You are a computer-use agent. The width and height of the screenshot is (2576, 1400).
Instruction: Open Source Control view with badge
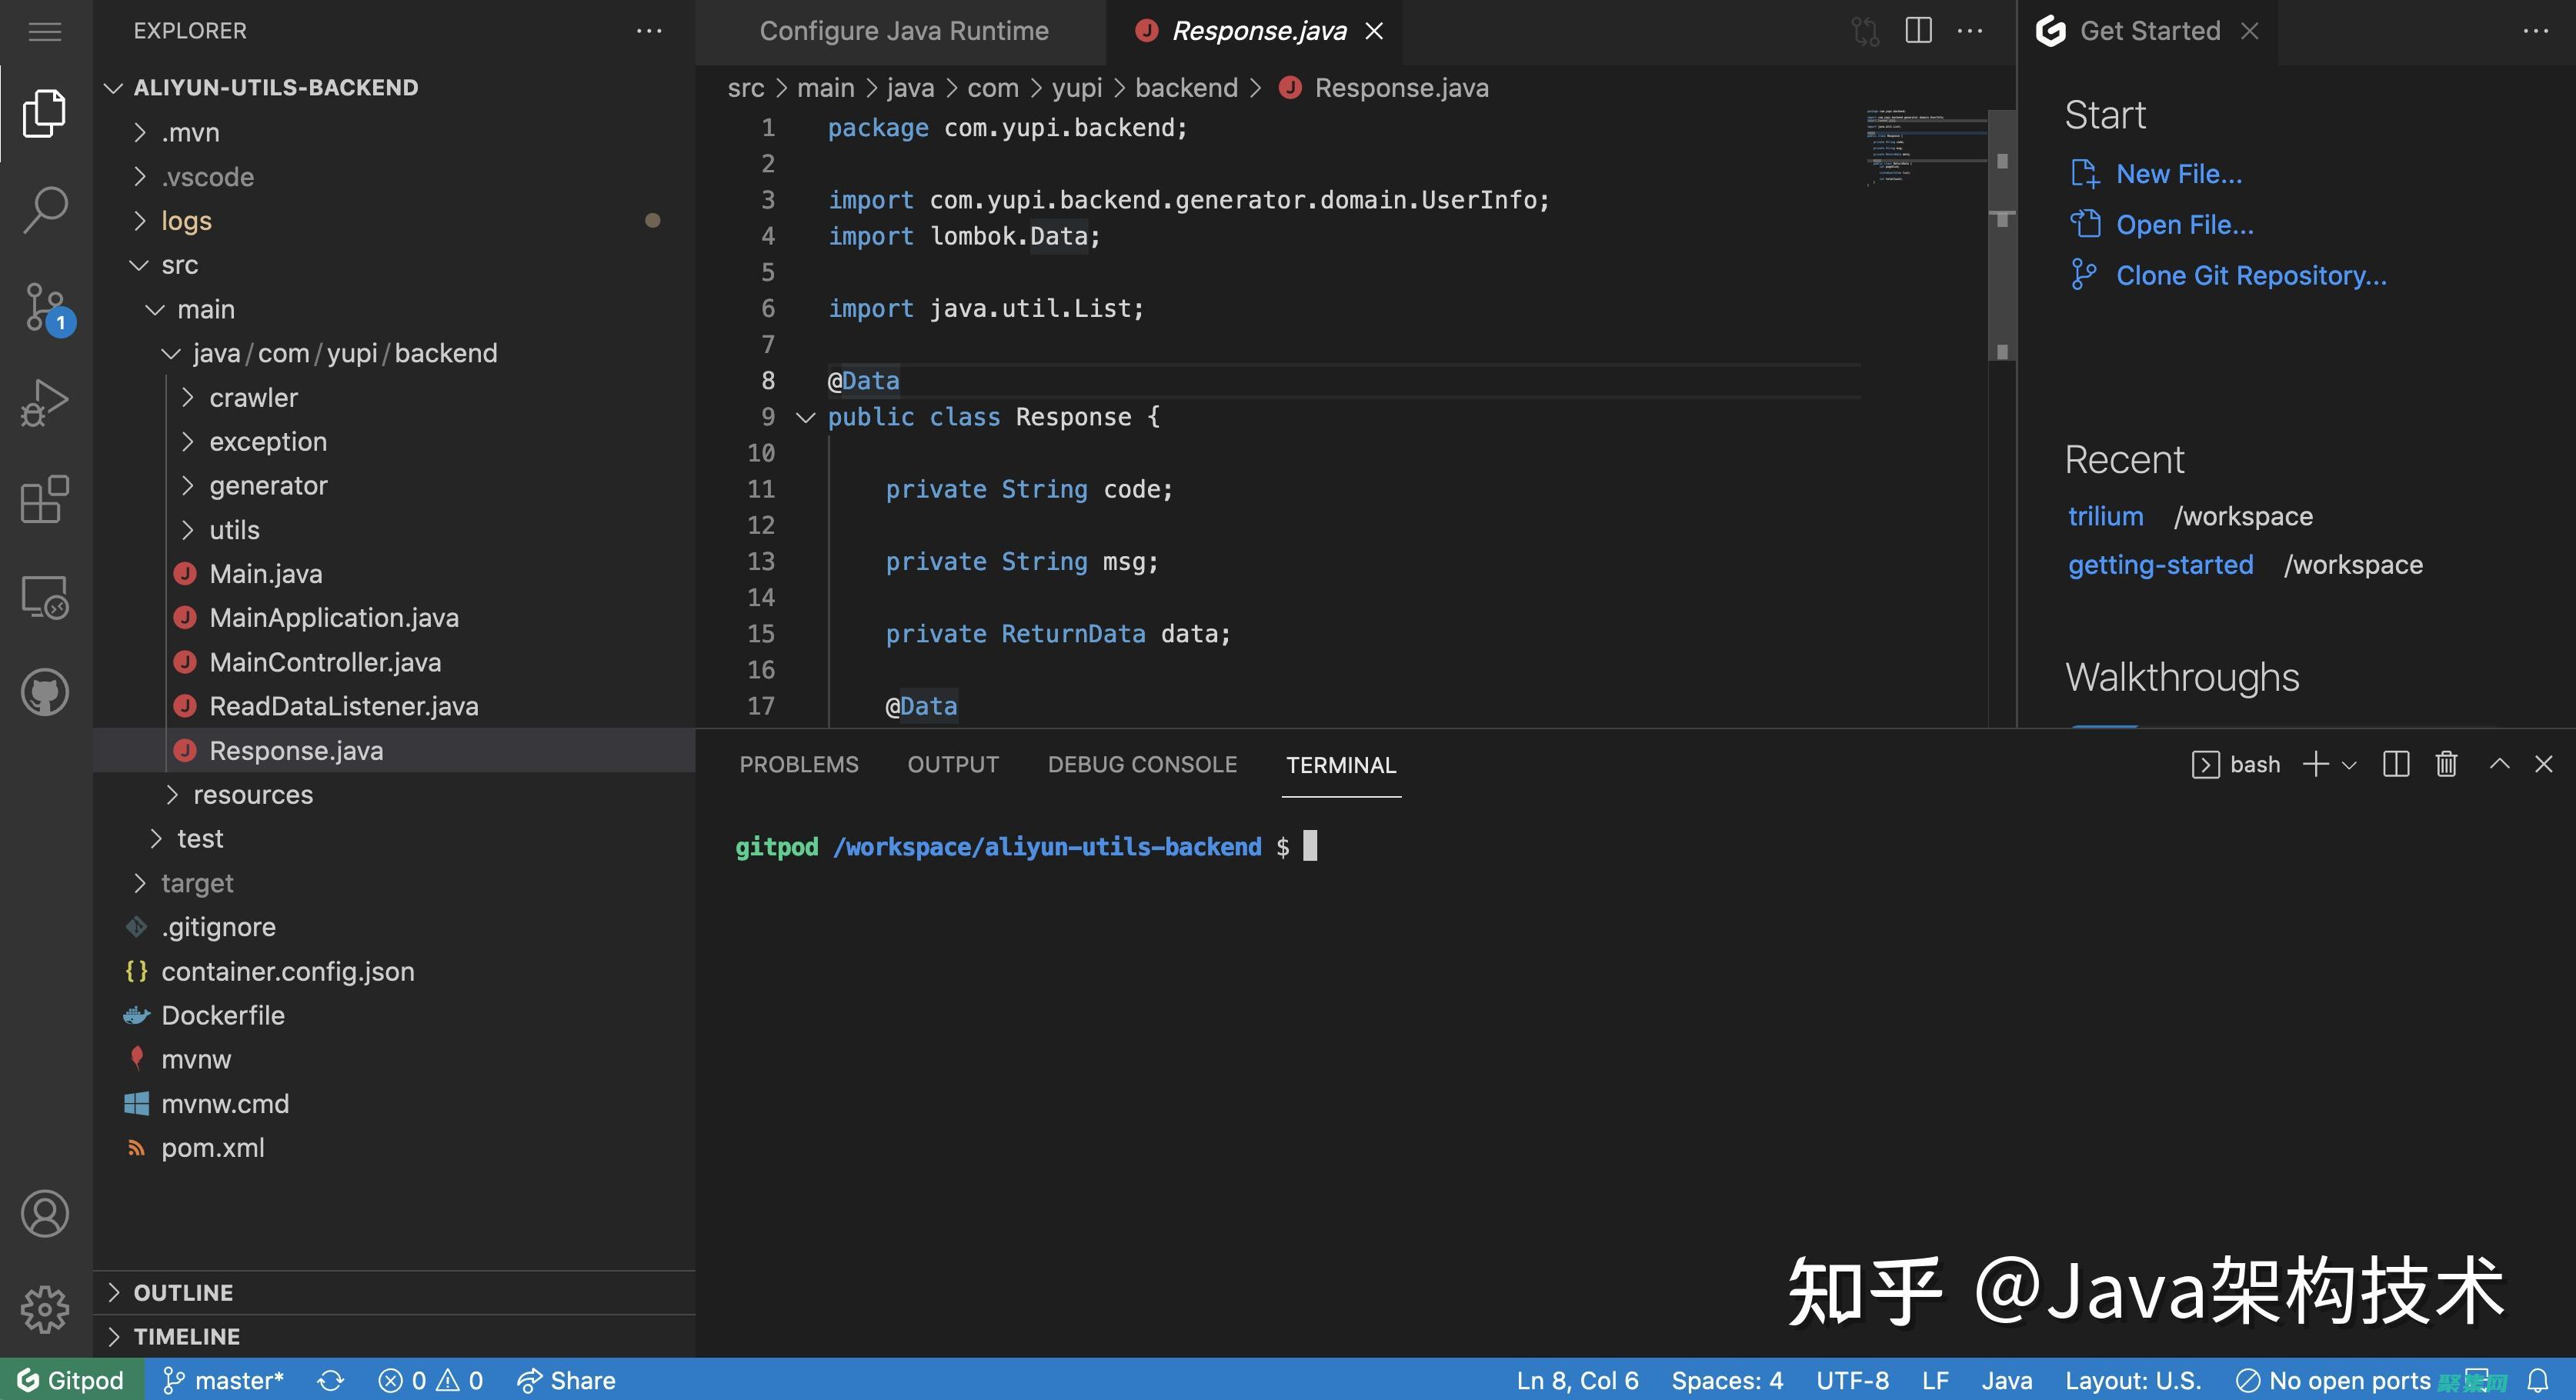click(45, 306)
